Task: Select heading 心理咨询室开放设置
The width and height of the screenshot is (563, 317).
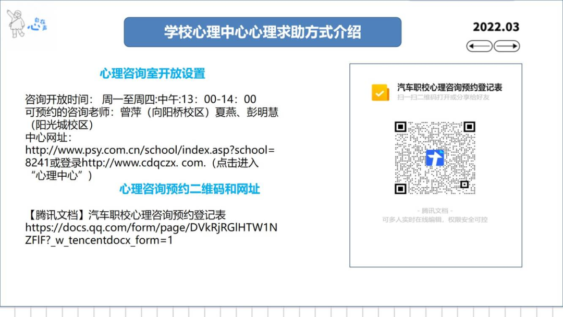Action: tap(152, 74)
